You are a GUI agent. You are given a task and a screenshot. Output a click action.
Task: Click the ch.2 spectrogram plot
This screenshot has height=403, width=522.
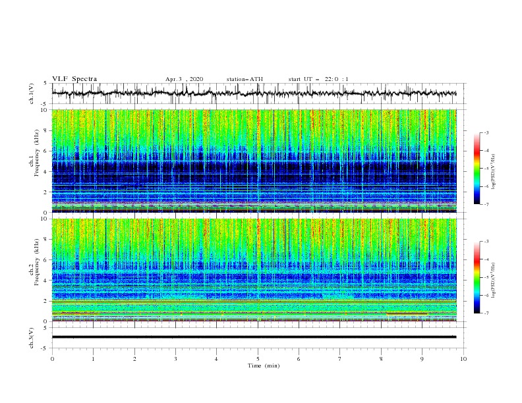(254, 270)
